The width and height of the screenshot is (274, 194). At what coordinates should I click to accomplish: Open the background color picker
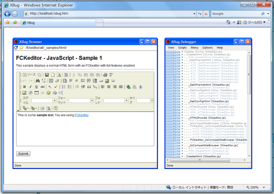(33, 108)
